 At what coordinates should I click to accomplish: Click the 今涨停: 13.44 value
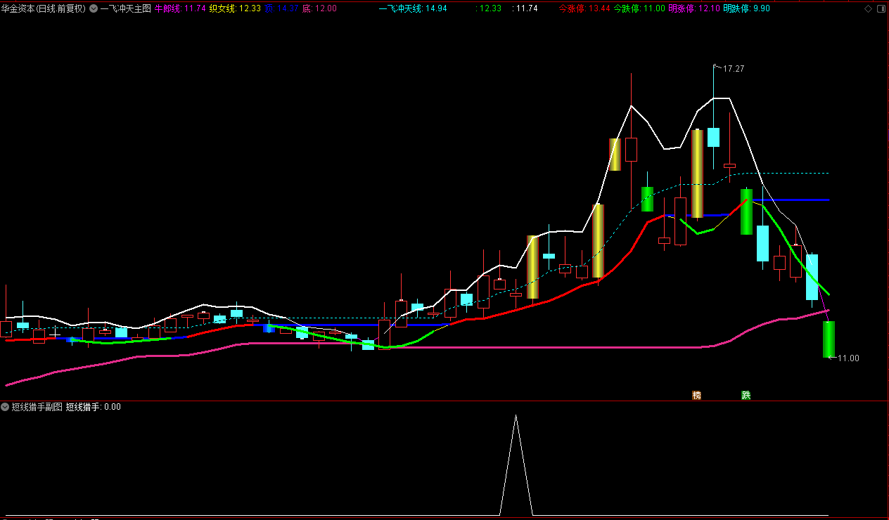coord(584,9)
